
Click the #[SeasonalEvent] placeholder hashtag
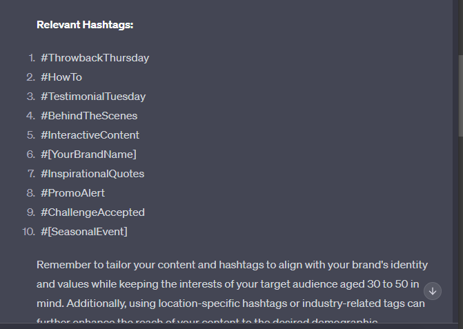pyautogui.click(x=84, y=232)
